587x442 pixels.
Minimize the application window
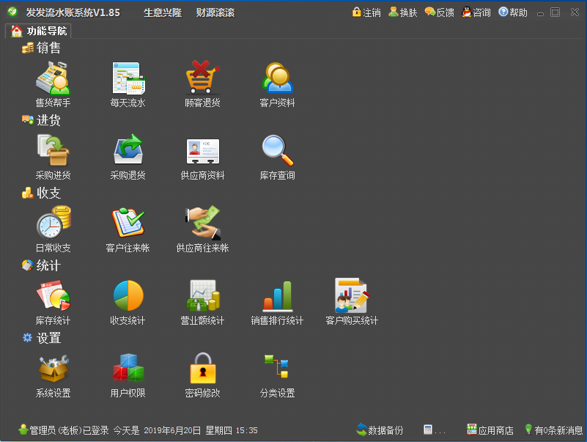click(540, 13)
